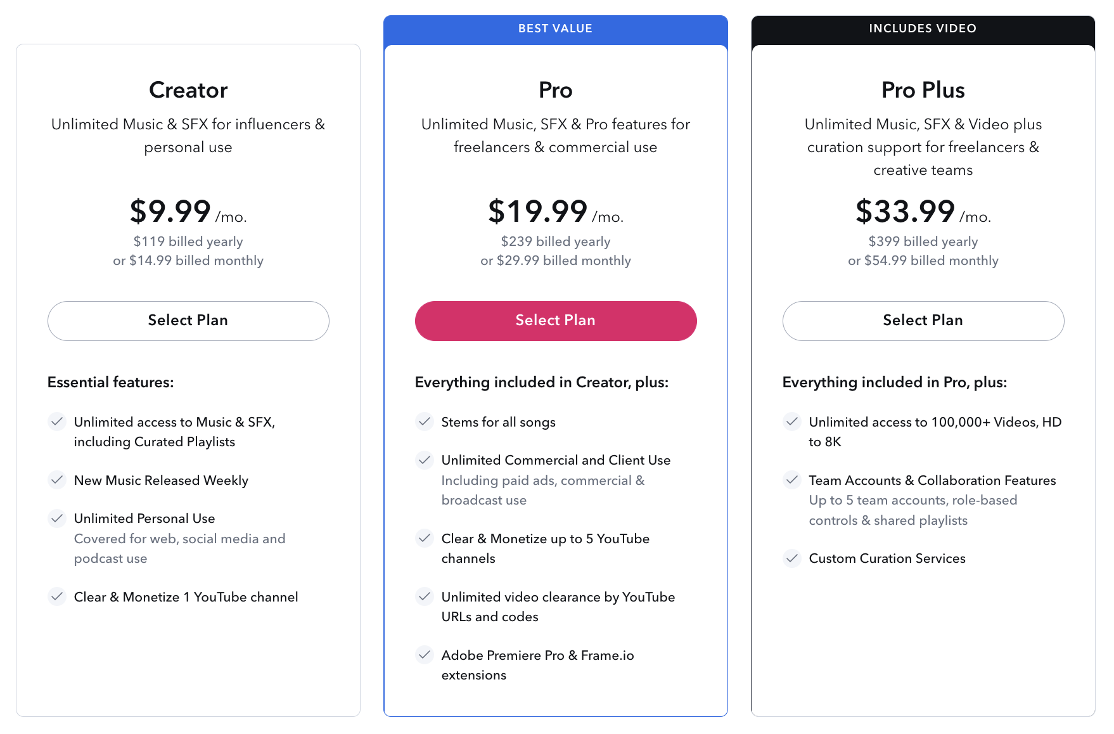Viewport: 1114px width, 734px height.
Task: Tap the checkmark by Team Accounts & Collaboration Features
Action: (x=792, y=480)
